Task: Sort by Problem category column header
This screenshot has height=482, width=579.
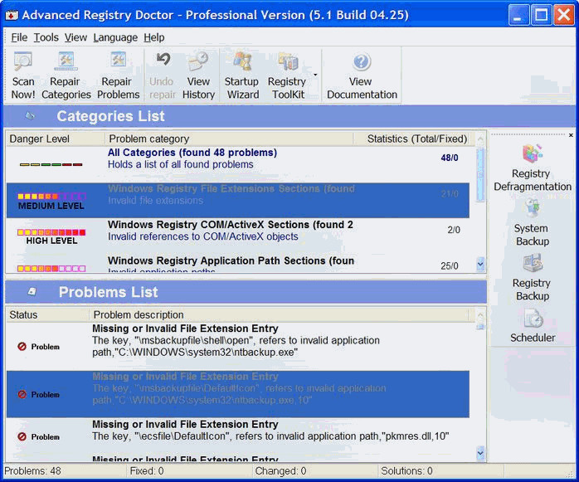Action: (x=229, y=139)
